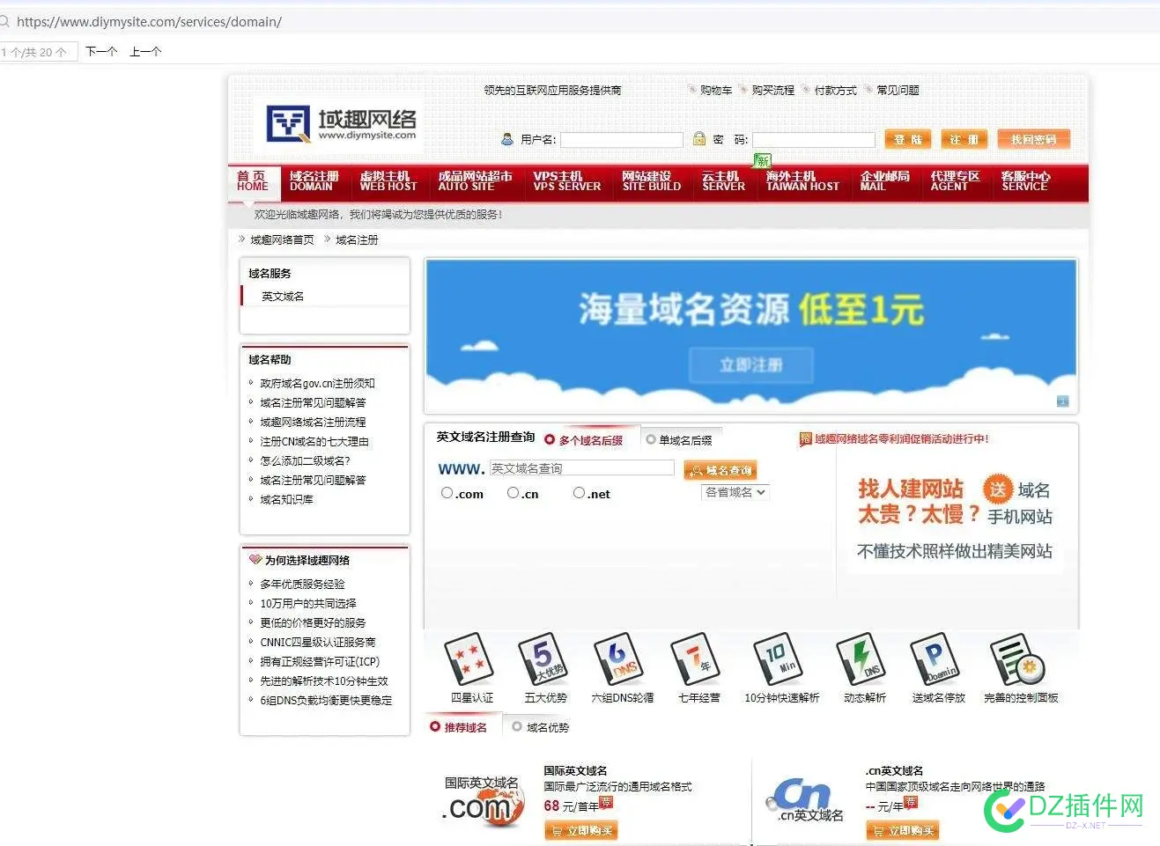Select the 单域名后缀 radio option
Image resolution: width=1160 pixels, height=846 pixels.
(651, 439)
